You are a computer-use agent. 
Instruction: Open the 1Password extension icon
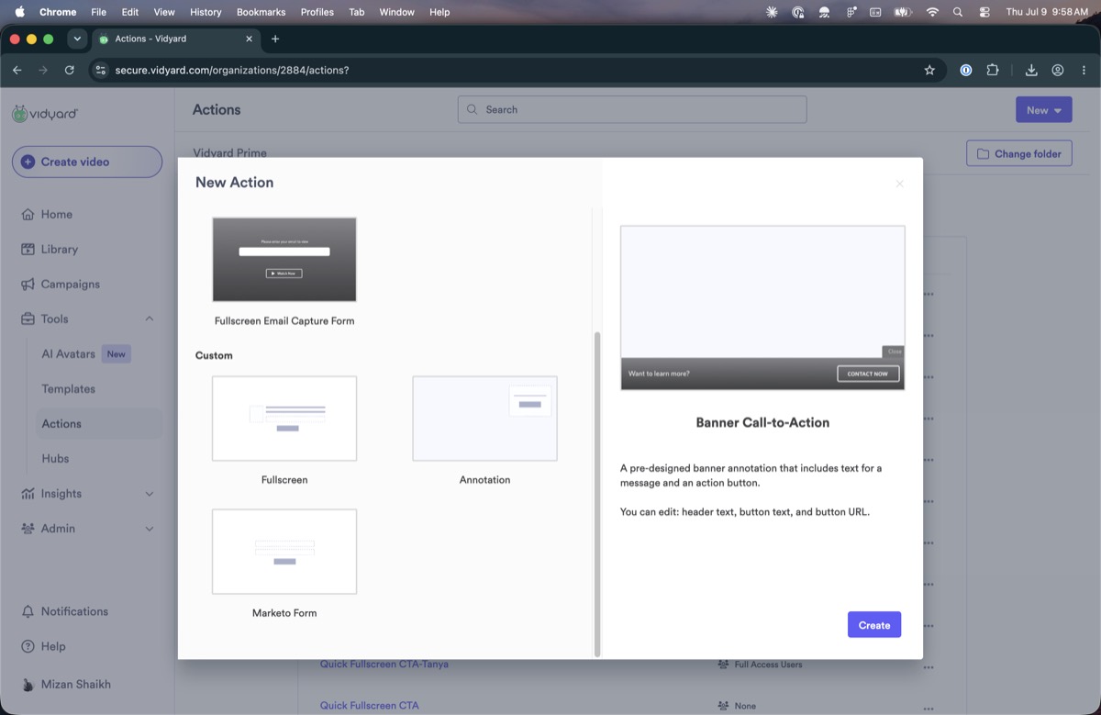(x=966, y=70)
